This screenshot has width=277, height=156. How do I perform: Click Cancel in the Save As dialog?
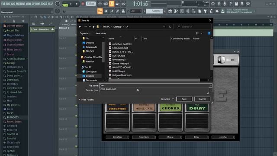[202, 99]
